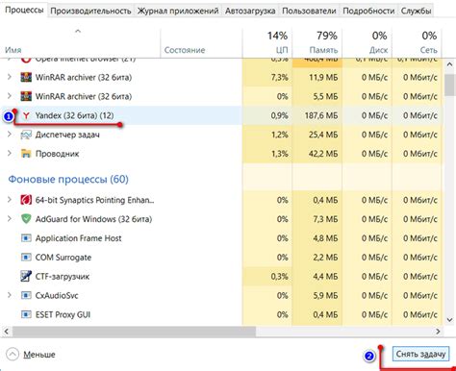Click the Проводник folder icon
The width and height of the screenshot is (456, 371).
pyautogui.click(x=26, y=154)
